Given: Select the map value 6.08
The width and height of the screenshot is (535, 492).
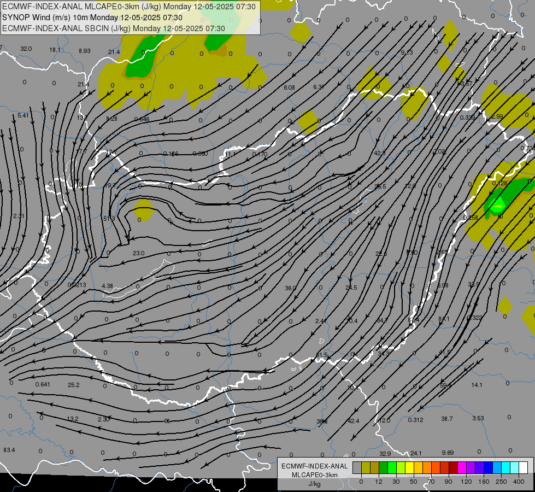Looking at the screenshot, I should click(x=289, y=87).
